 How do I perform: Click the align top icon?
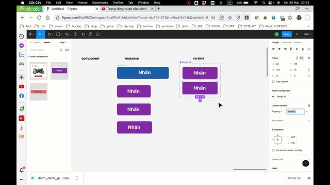[291, 49]
